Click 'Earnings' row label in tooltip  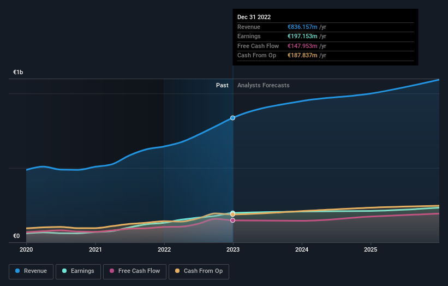pyautogui.click(x=249, y=36)
